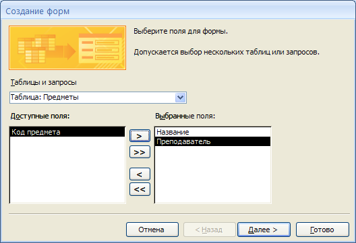
Task: Select Код предмета in available fields
Action: (67, 132)
